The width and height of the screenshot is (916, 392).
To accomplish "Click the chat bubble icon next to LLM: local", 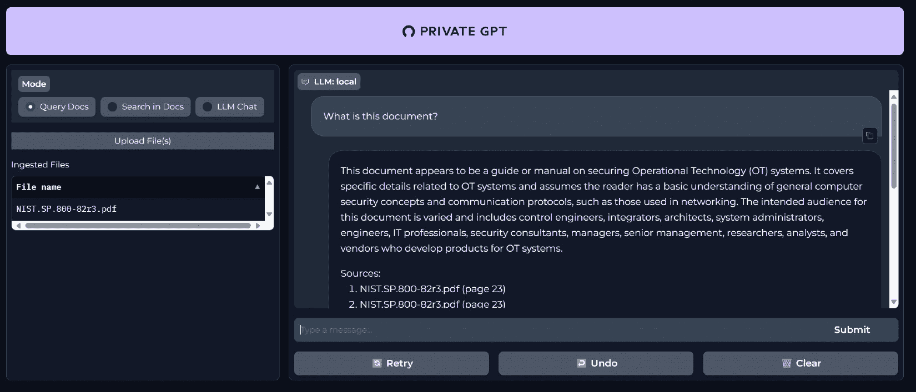I will pyautogui.click(x=305, y=82).
